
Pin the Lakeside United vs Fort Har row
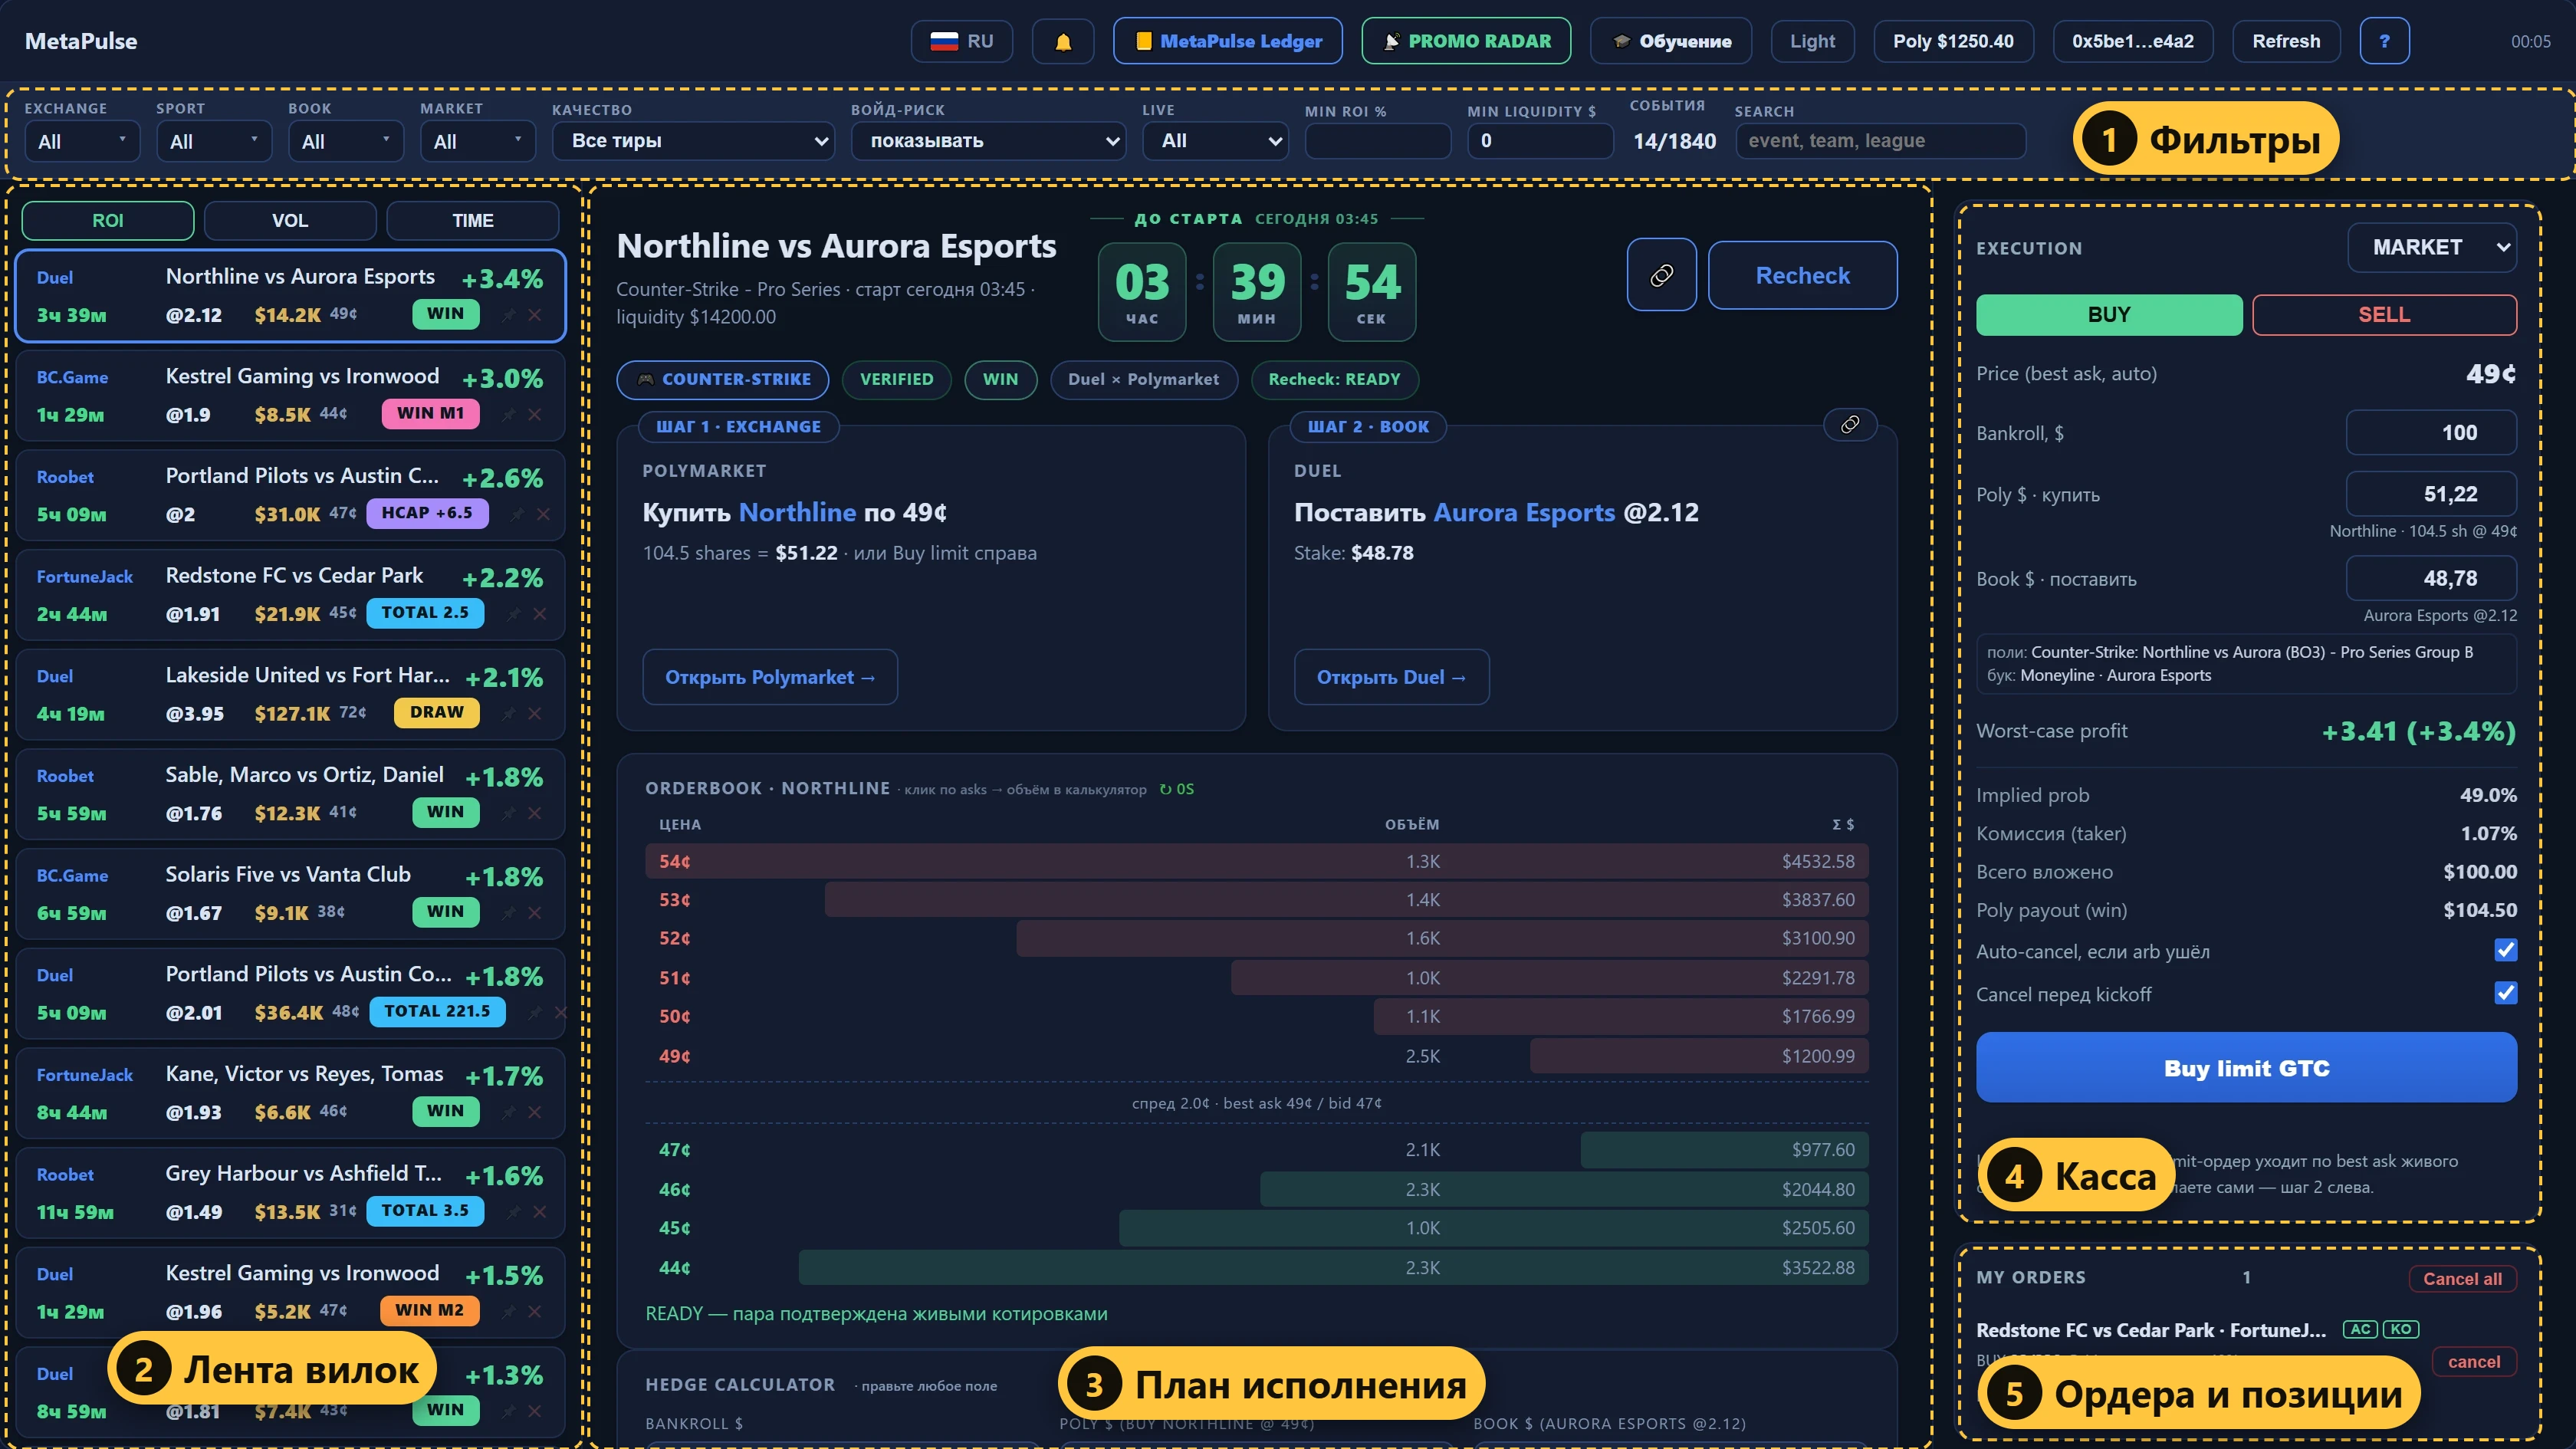click(509, 713)
